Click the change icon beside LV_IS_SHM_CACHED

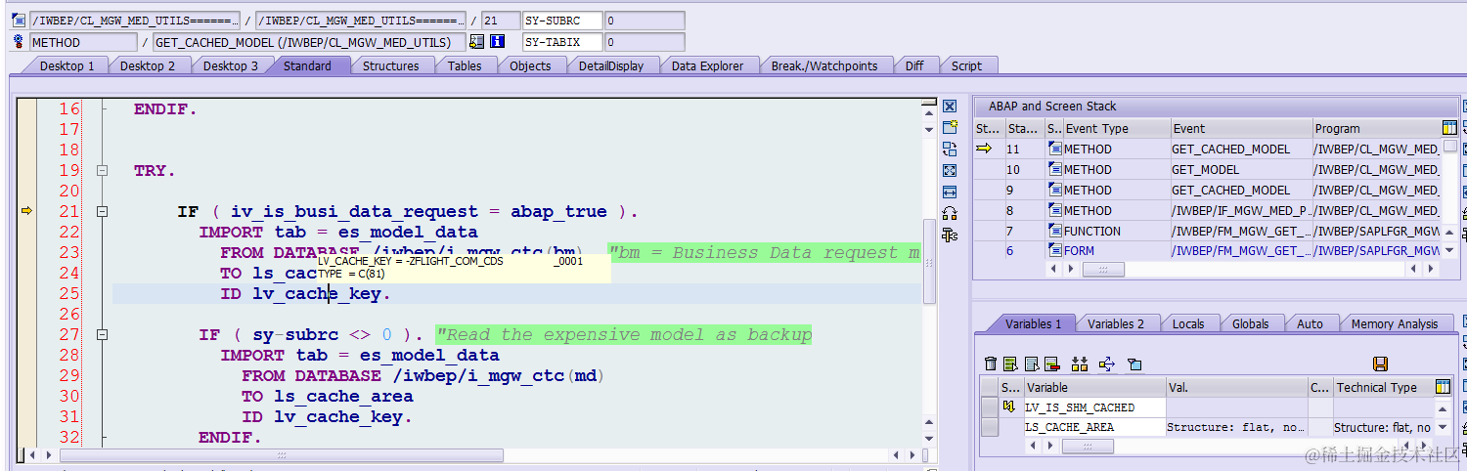click(x=1008, y=407)
